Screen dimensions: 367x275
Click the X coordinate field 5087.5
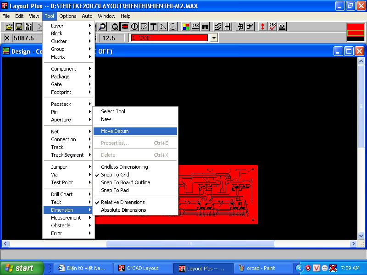coord(27,38)
